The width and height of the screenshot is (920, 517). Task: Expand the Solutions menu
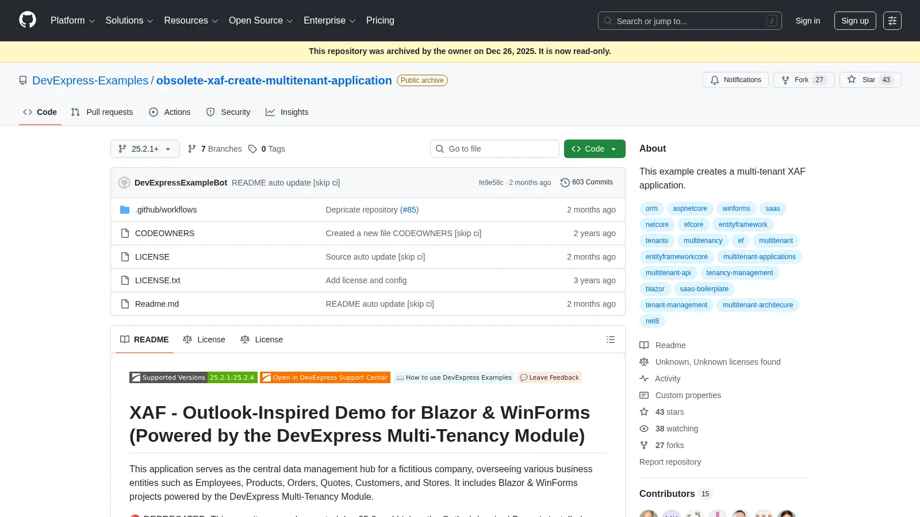click(x=129, y=21)
